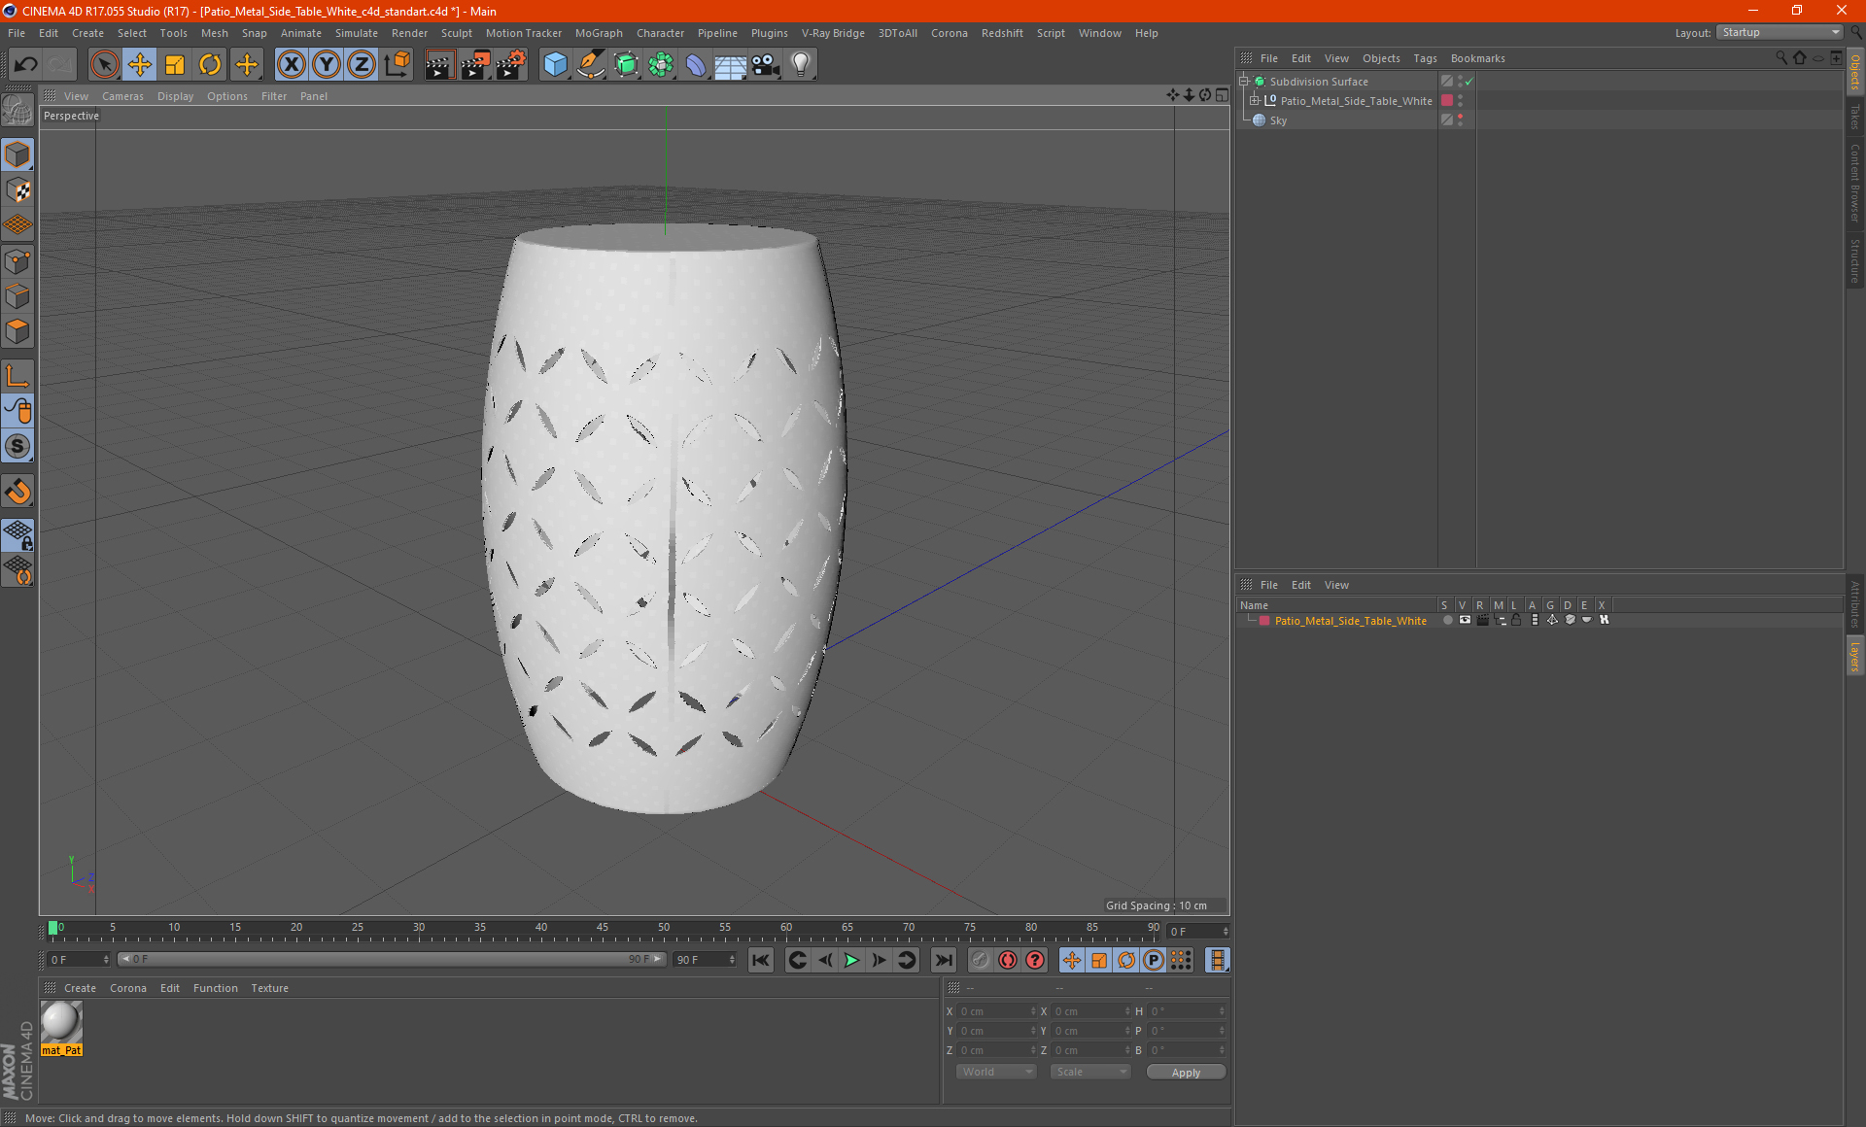Image resolution: width=1866 pixels, height=1127 pixels.
Task: Toggle Snap S icon
Action: [x=17, y=446]
